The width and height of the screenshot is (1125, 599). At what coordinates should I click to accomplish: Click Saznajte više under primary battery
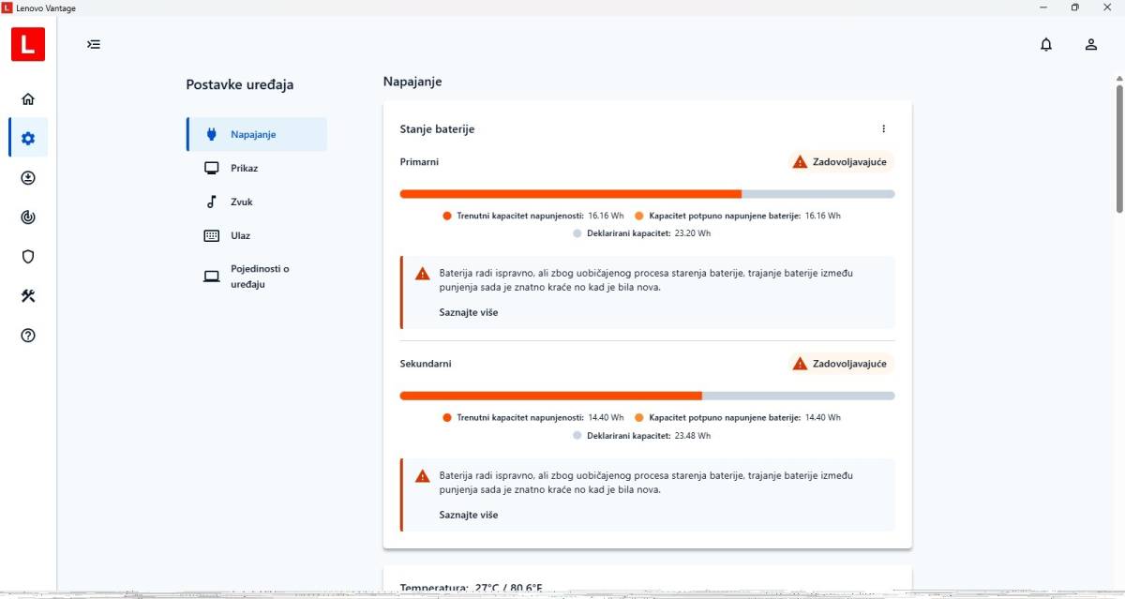click(x=469, y=312)
